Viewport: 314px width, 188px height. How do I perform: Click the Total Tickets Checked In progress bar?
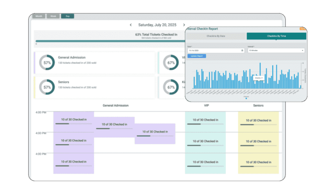click(x=110, y=42)
